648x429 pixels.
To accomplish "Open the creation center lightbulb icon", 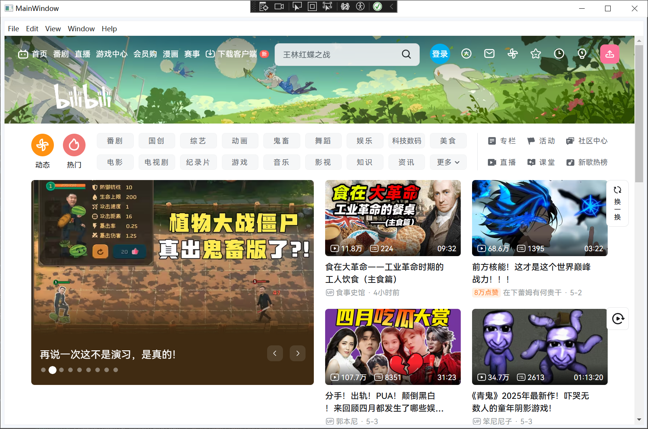I will click(582, 54).
